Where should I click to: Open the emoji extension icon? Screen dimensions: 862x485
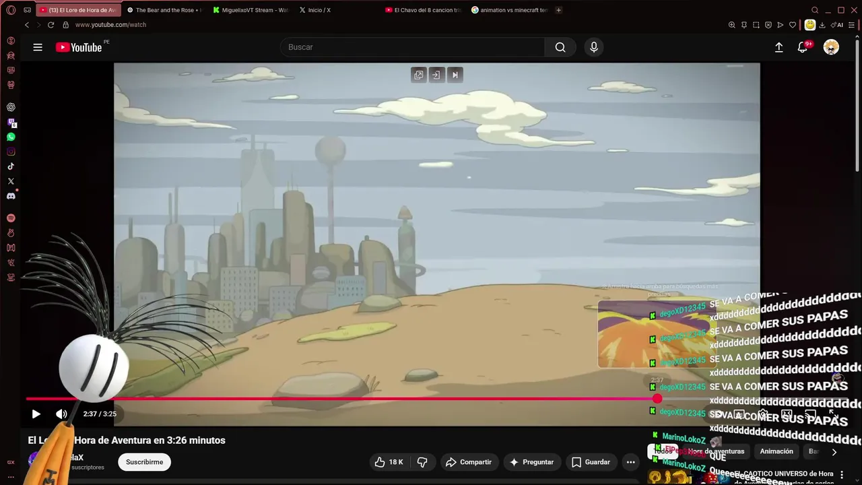(809, 25)
